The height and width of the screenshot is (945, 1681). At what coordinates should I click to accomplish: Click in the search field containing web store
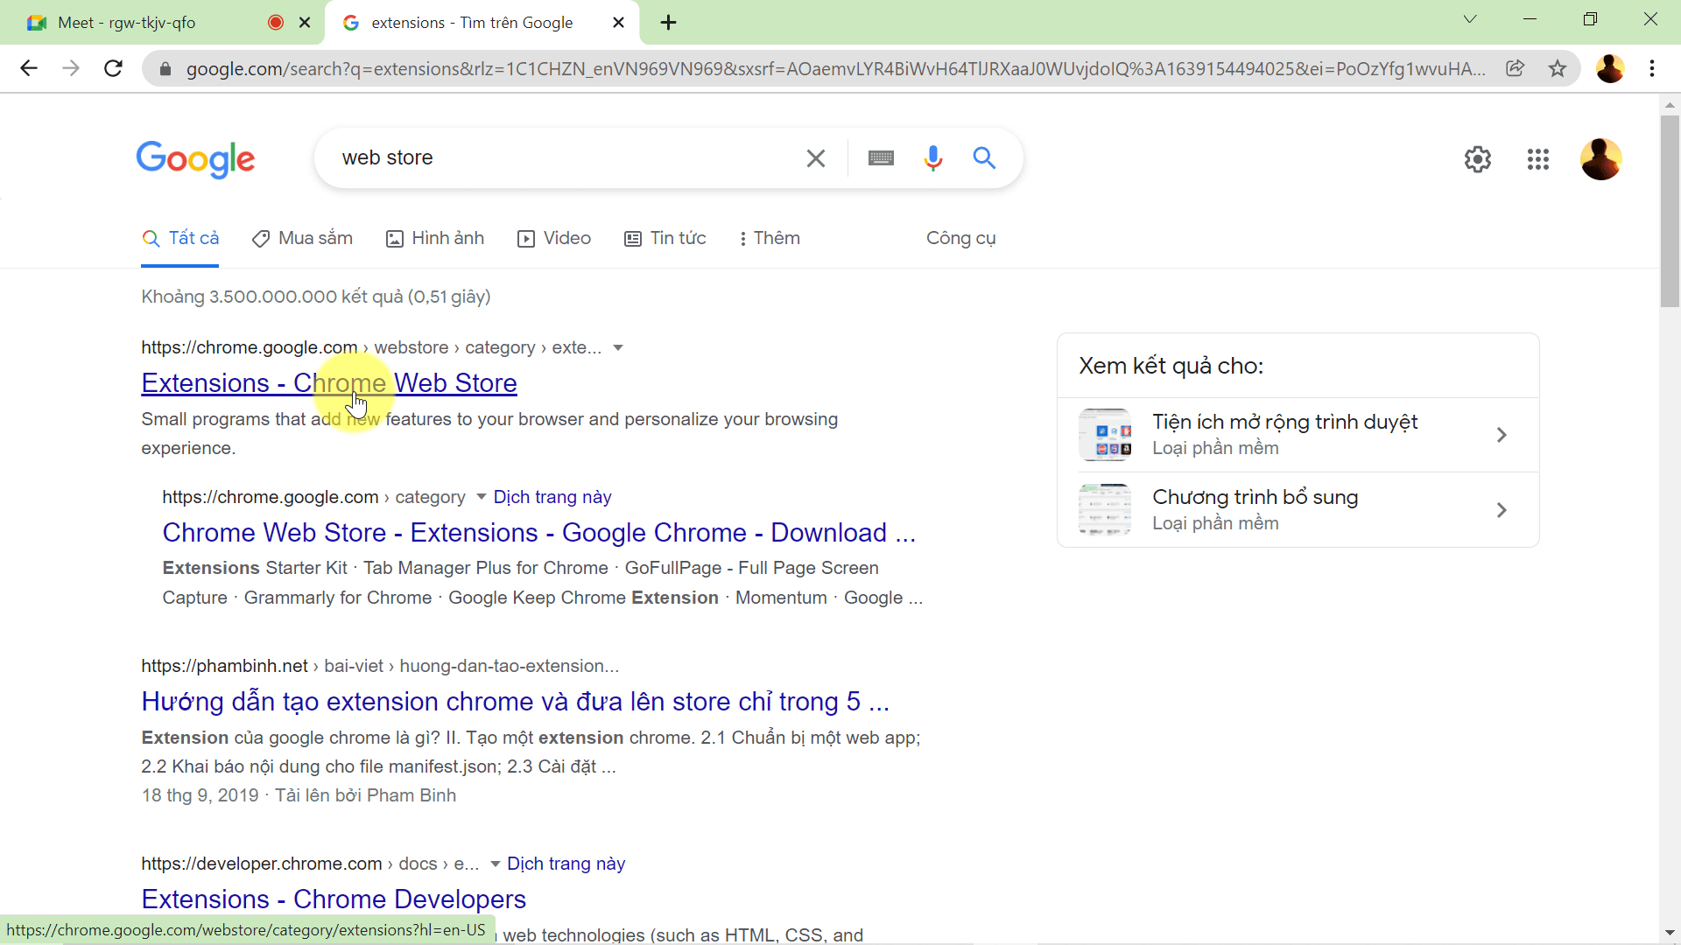(560, 158)
